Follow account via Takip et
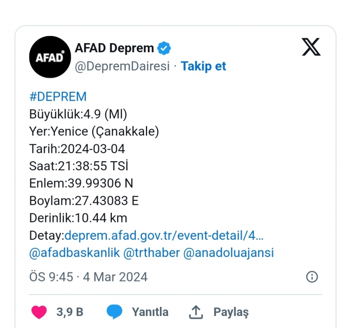The image size is (351, 328). [x=204, y=66]
